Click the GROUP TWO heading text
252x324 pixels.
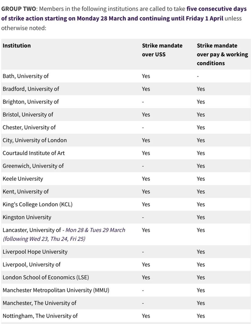coord(19,9)
